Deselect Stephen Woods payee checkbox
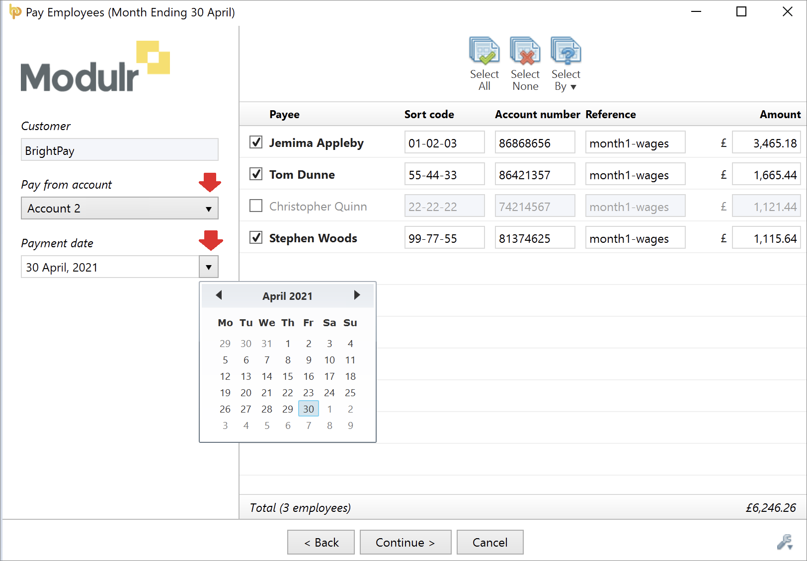Viewport: 807px width, 561px height. coord(256,238)
